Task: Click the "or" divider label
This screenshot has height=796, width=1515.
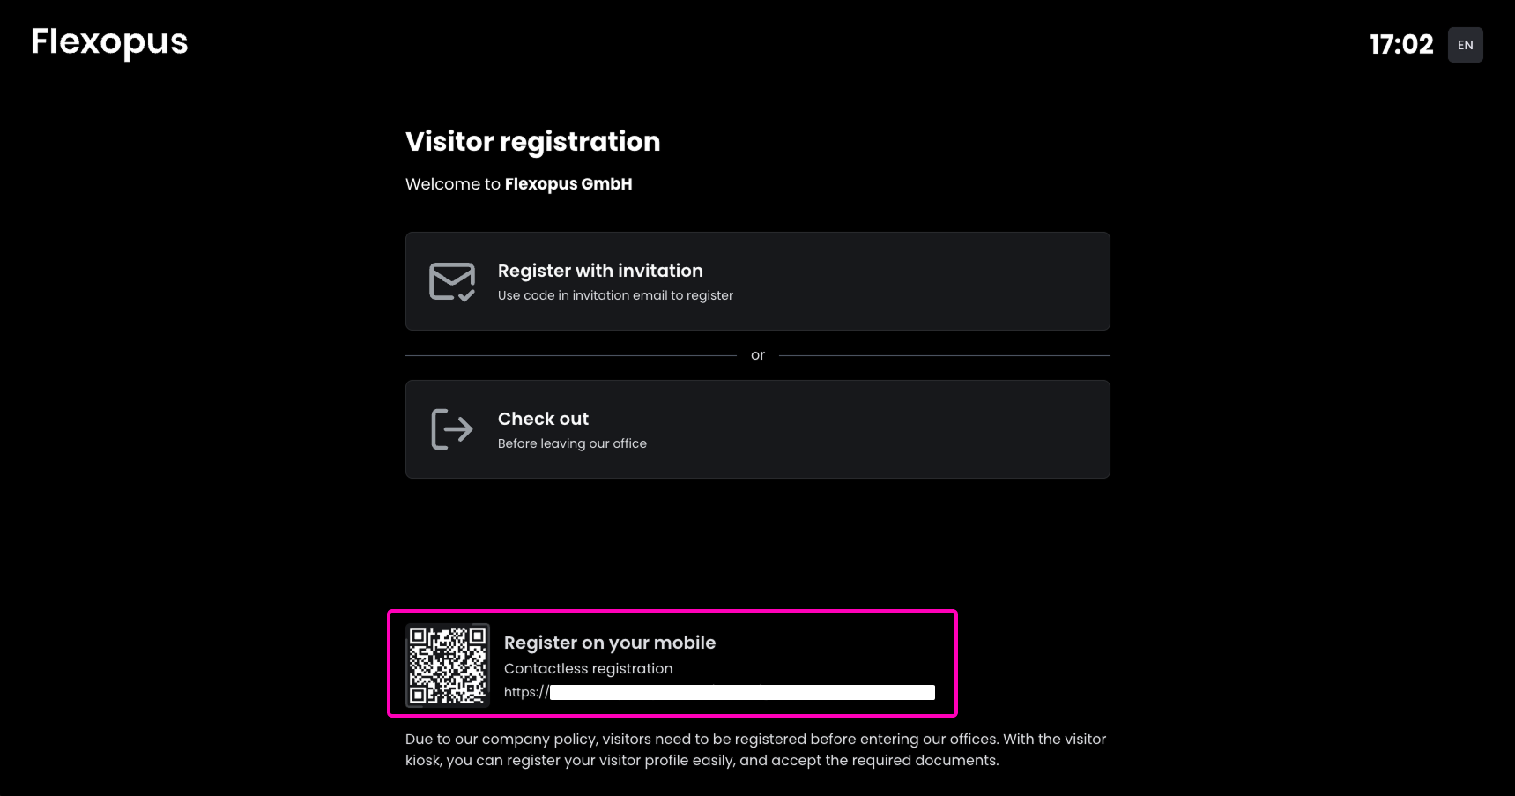Action: (x=758, y=355)
